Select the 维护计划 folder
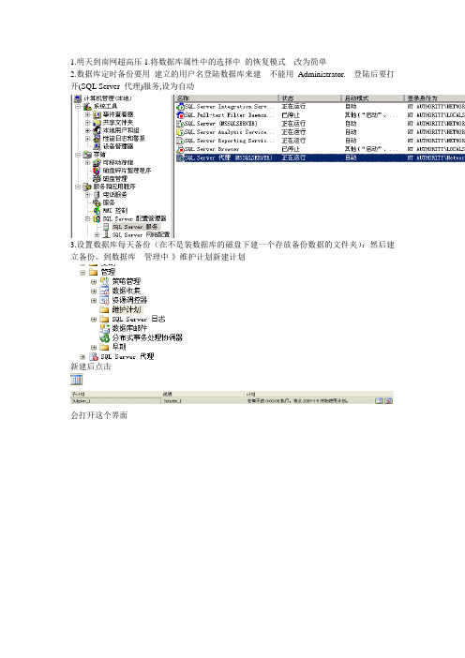The width and height of the screenshot is (465, 658). [x=127, y=309]
